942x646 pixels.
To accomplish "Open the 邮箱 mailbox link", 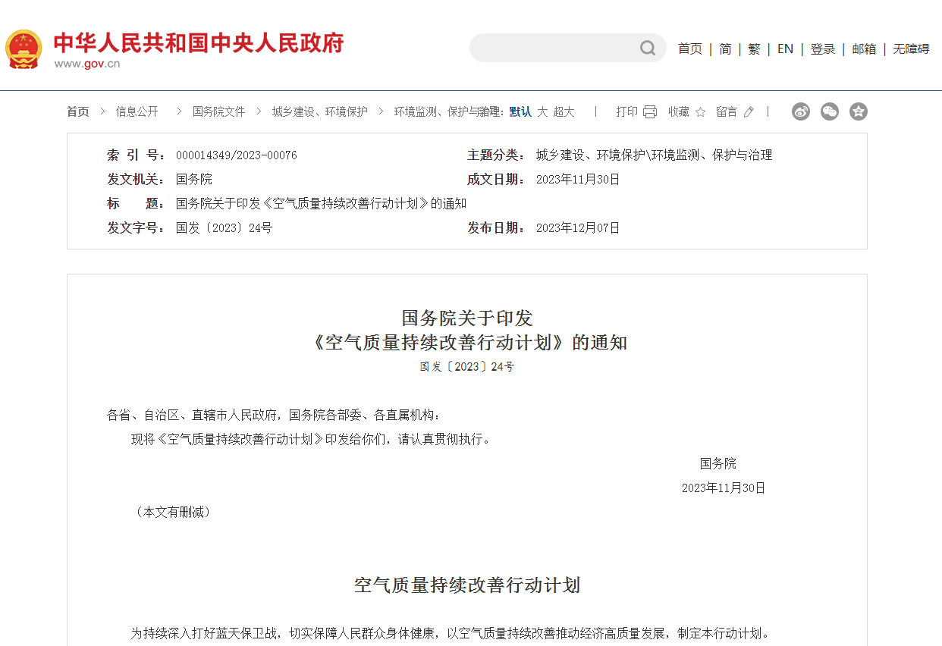I will coord(864,49).
